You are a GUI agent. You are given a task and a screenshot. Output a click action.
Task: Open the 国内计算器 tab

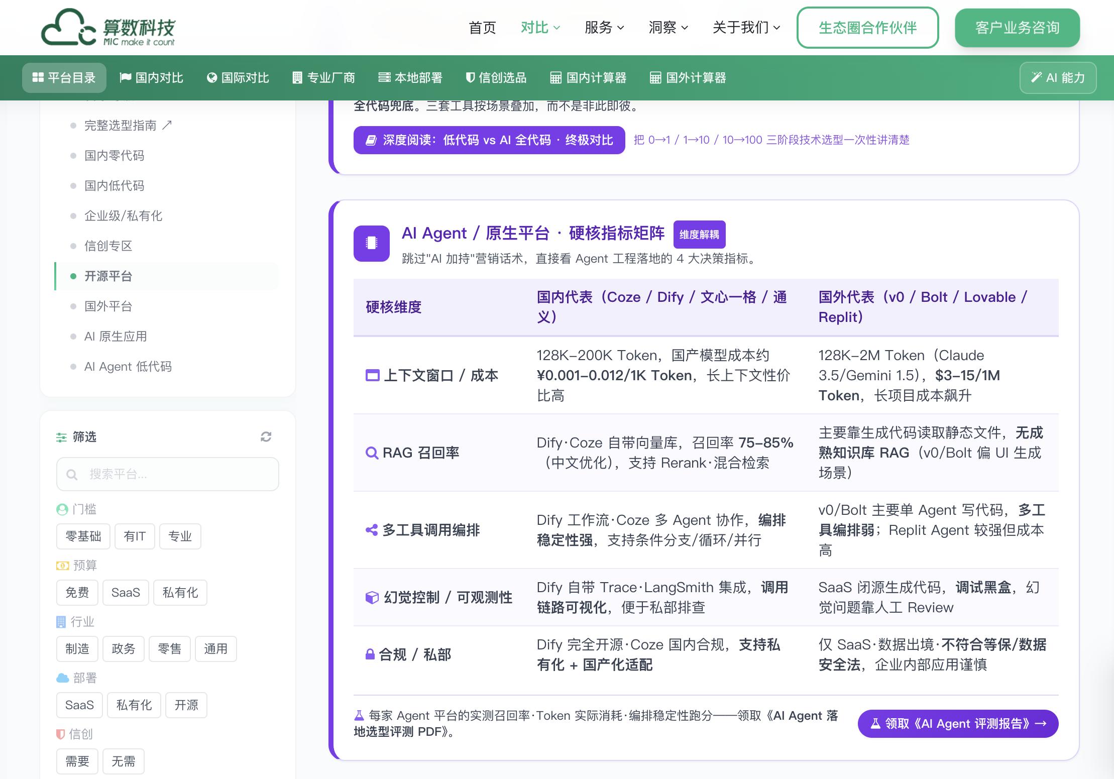coord(588,78)
